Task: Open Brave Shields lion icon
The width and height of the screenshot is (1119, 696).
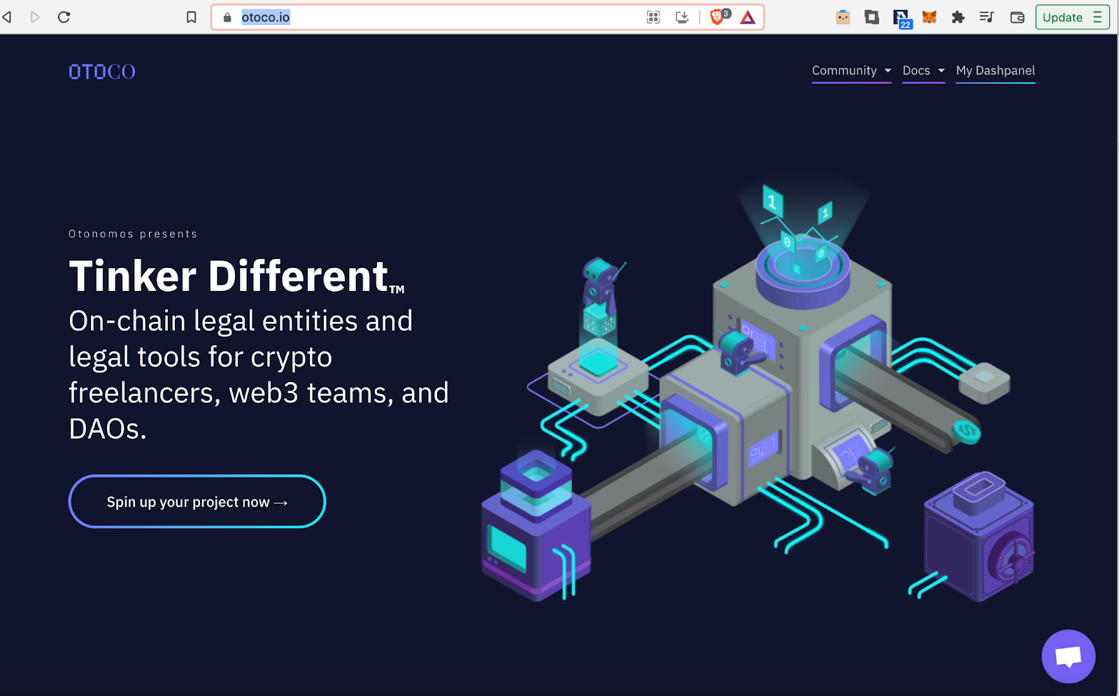Action: click(718, 17)
